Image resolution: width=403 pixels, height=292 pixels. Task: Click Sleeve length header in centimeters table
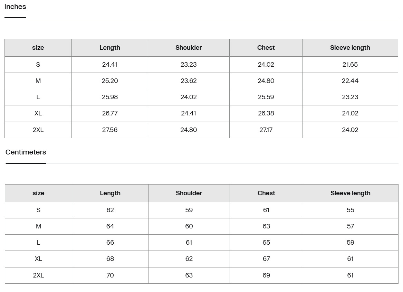pyautogui.click(x=350, y=193)
